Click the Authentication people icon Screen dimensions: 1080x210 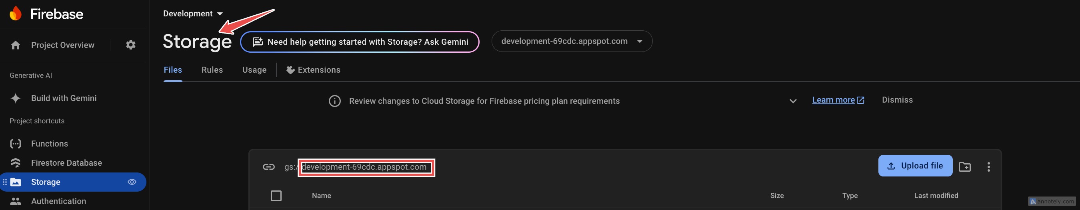[x=16, y=201]
